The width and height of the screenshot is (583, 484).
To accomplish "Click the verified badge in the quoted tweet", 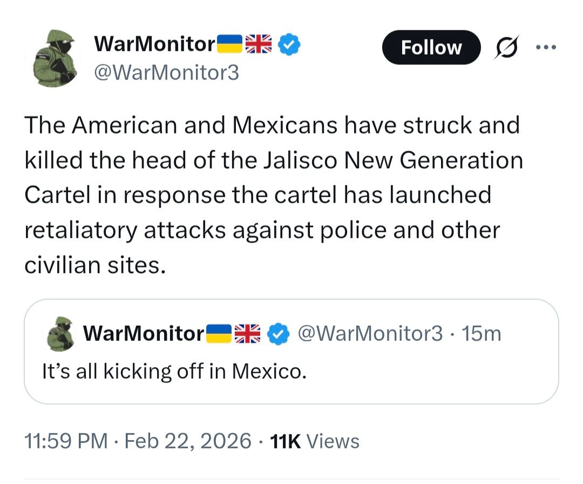I will 278,334.
